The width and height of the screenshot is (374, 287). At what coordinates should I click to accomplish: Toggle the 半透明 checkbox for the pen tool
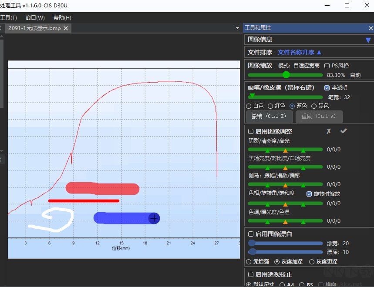pos(326,87)
